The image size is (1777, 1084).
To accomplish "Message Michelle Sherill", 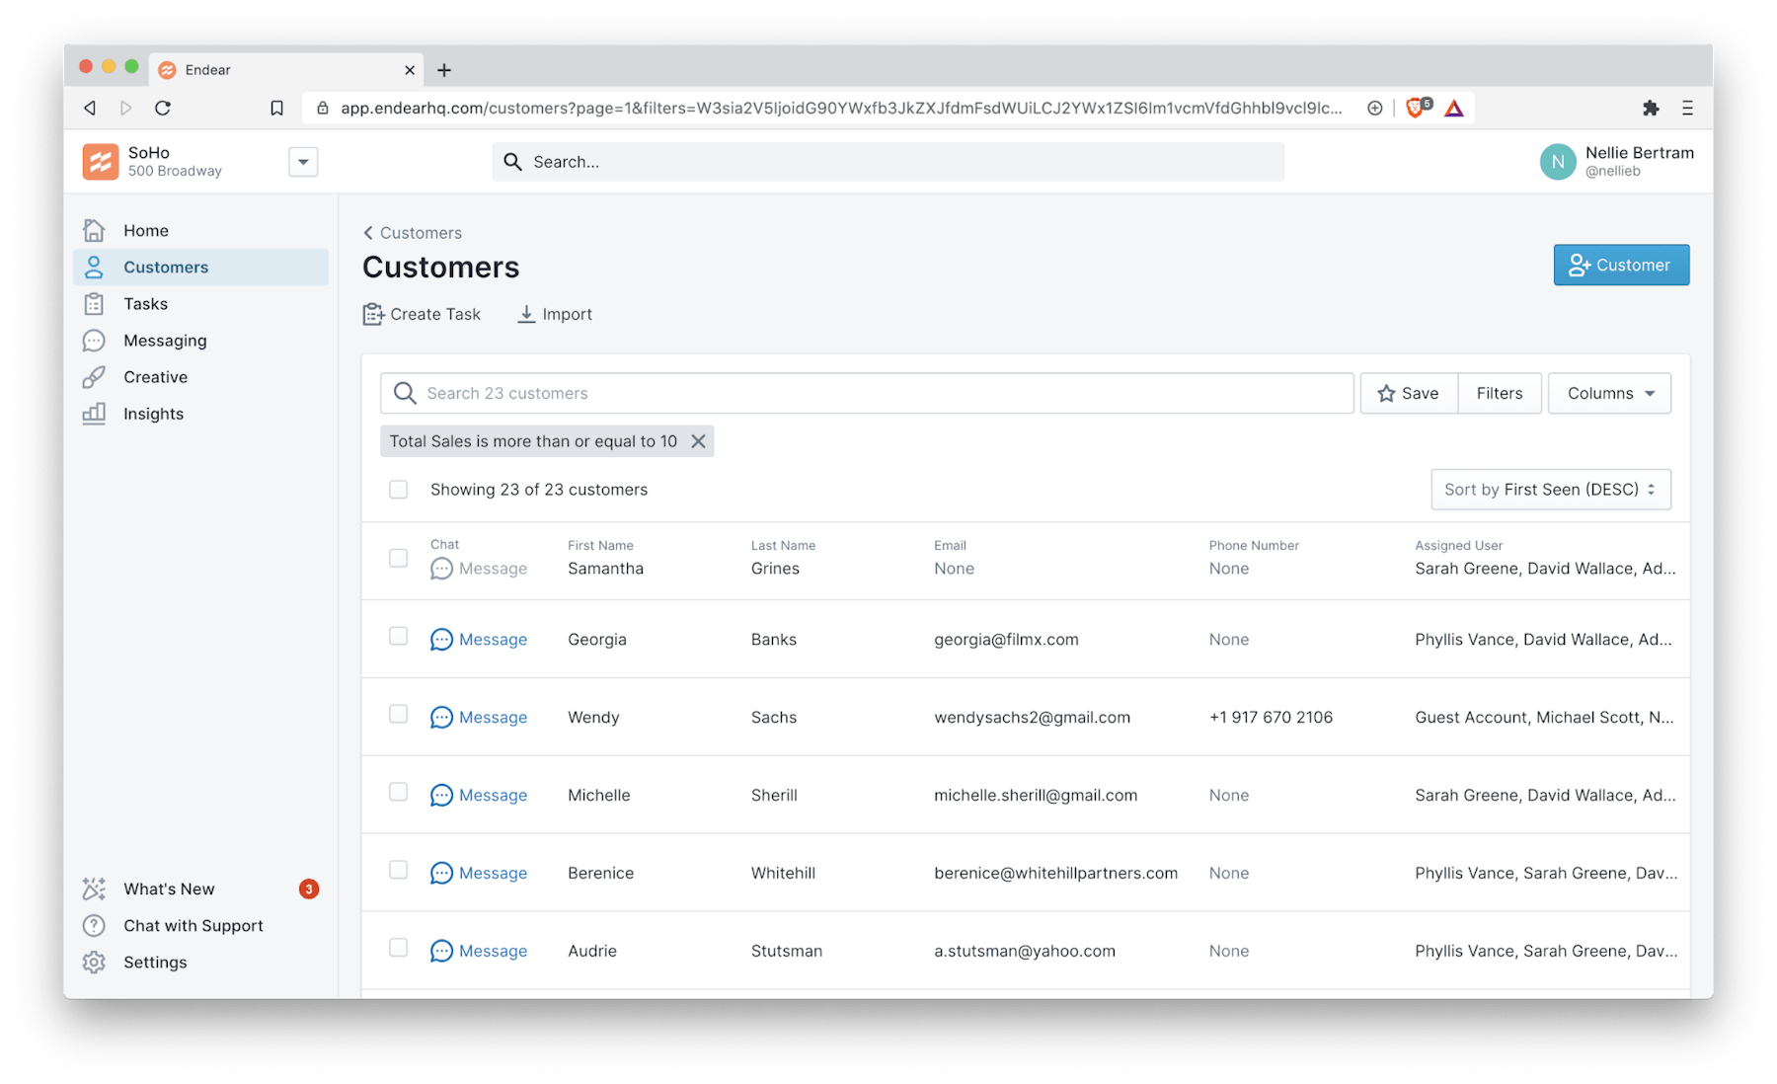I will 479,795.
